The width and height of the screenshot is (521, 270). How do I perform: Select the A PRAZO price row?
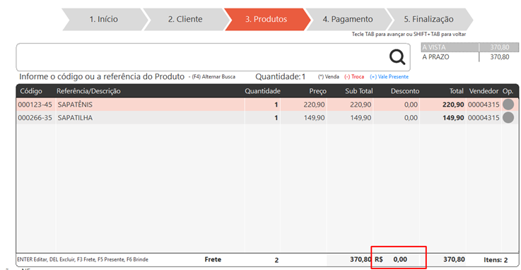(x=470, y=57)
